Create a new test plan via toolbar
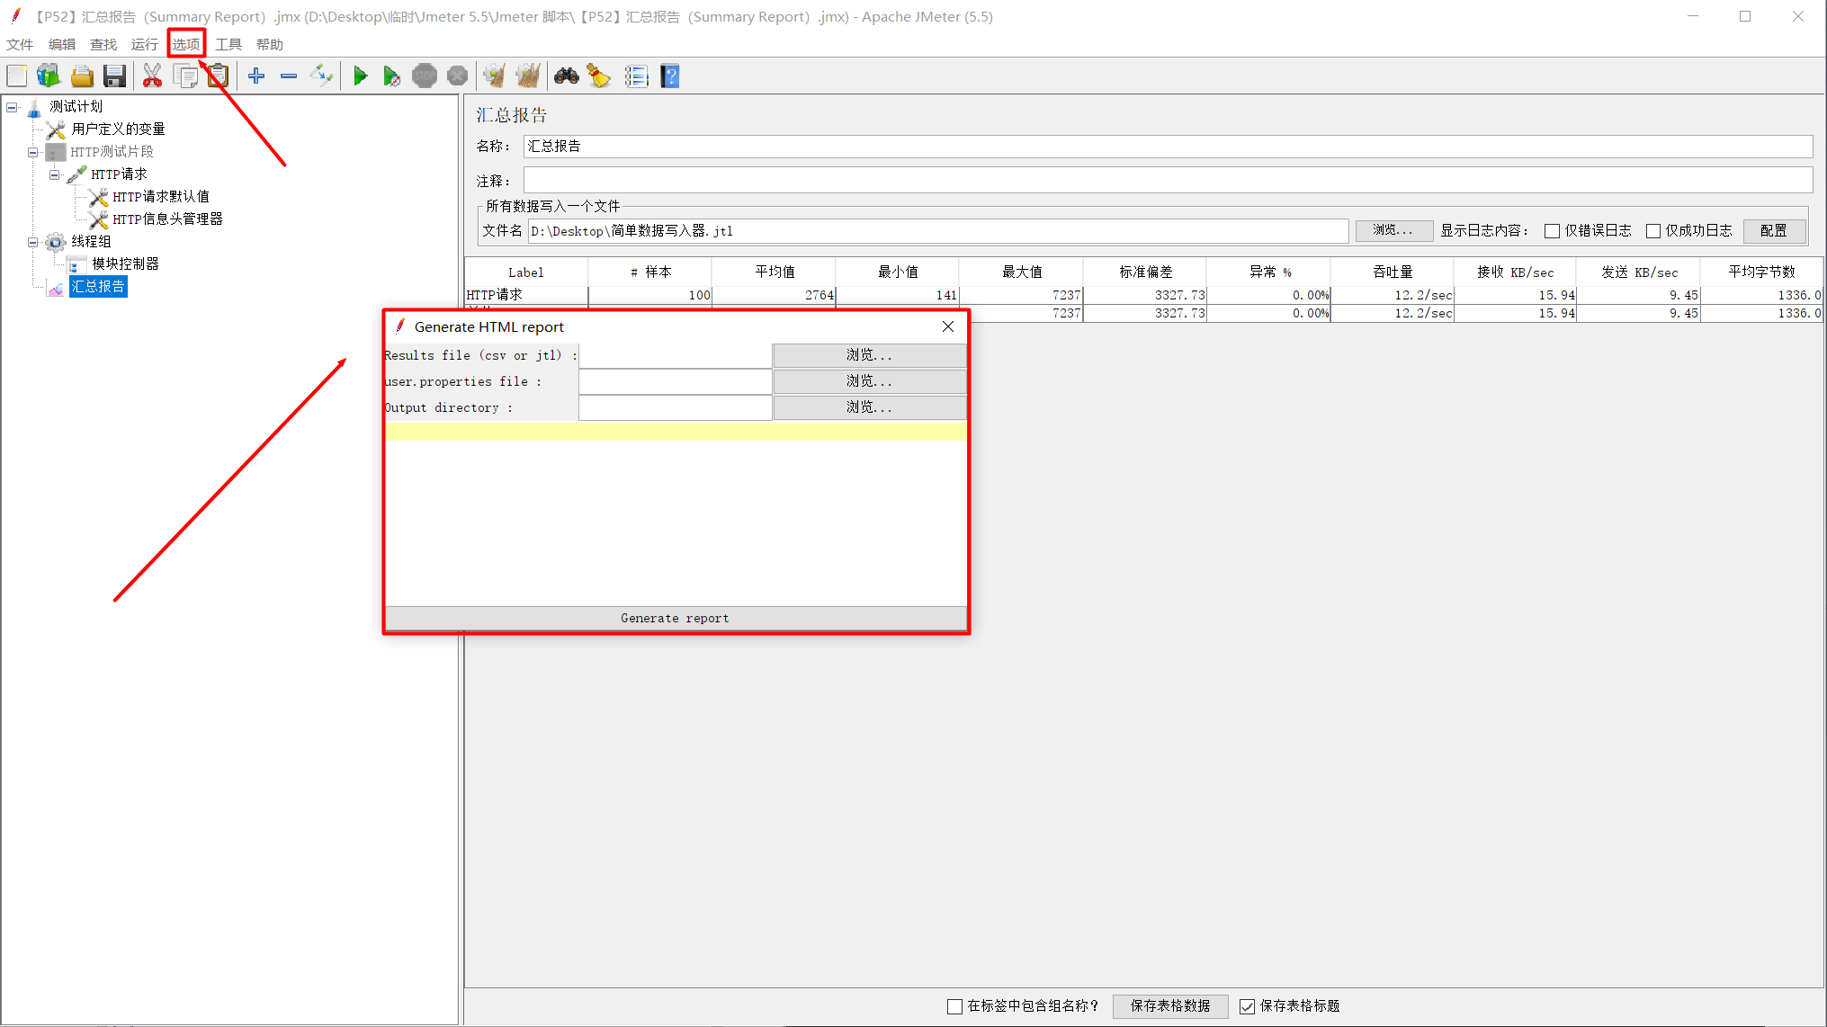1827x1027 pixels. (x=17, y=76)
